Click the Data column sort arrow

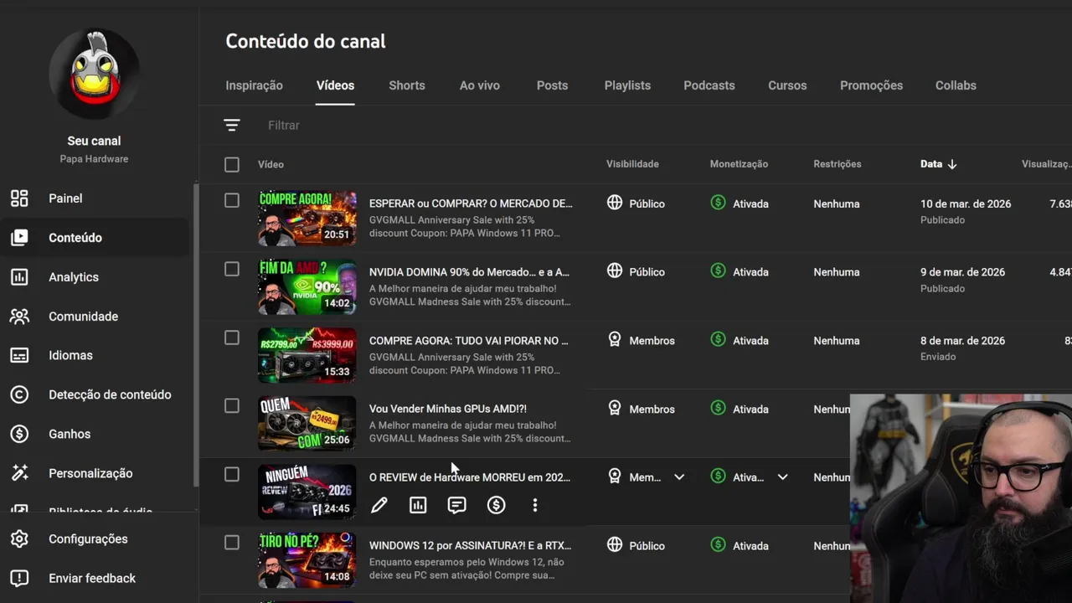point(952,164)
